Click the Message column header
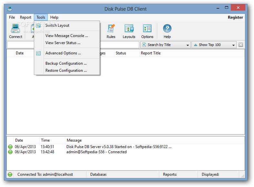The image size is (254, 187). 155,140
